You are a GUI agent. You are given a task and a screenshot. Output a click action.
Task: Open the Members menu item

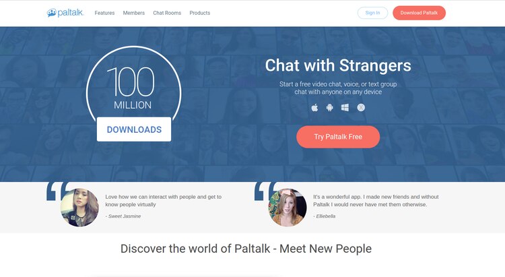(134, 13)
